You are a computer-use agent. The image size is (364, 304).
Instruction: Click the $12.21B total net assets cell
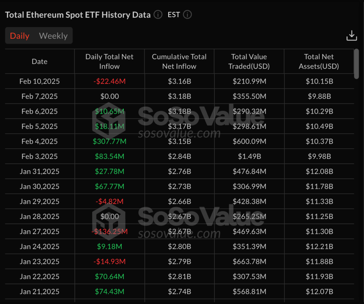click(x=319, y=246)
